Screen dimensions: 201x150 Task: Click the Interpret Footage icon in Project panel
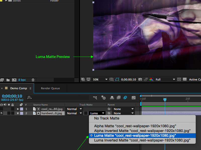coord(2,80)
